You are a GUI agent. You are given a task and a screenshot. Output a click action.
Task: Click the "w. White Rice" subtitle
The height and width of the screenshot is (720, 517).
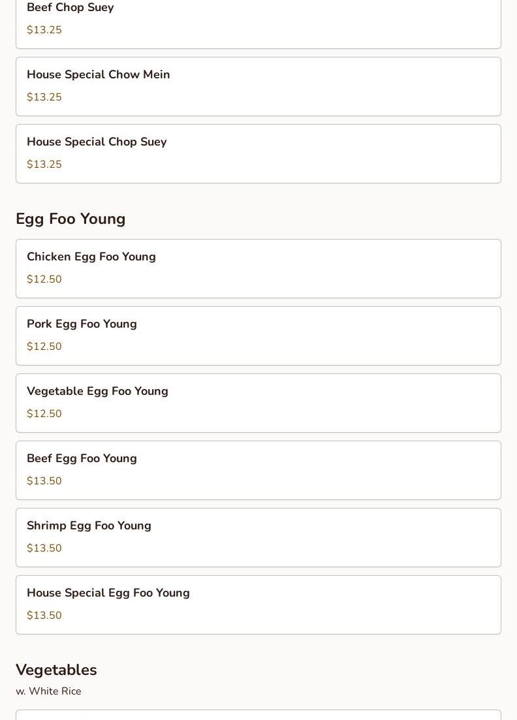48,691
